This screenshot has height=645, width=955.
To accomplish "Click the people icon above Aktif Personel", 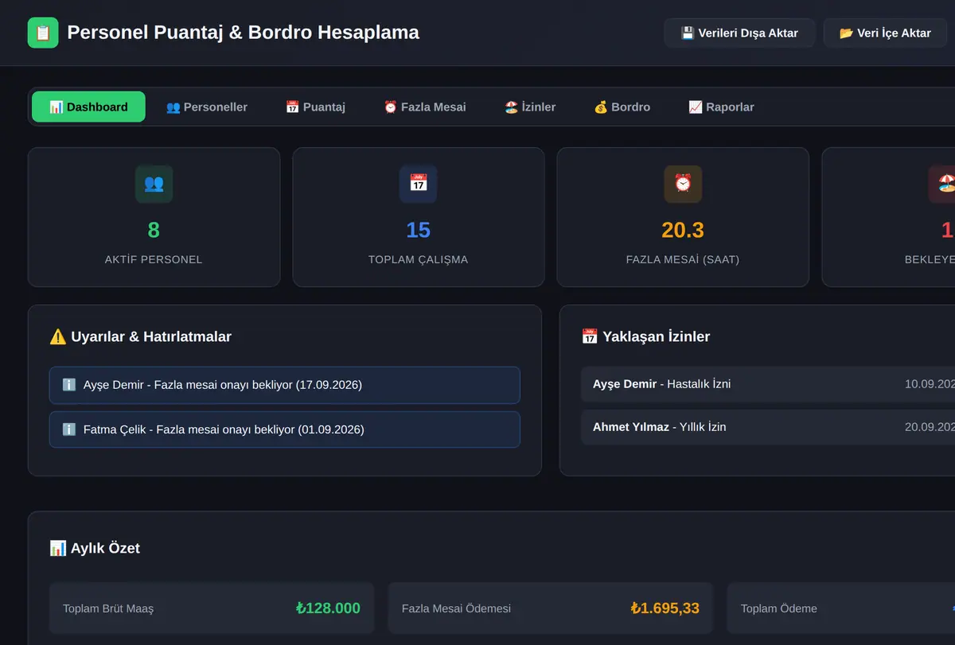I will coord(154,184).
